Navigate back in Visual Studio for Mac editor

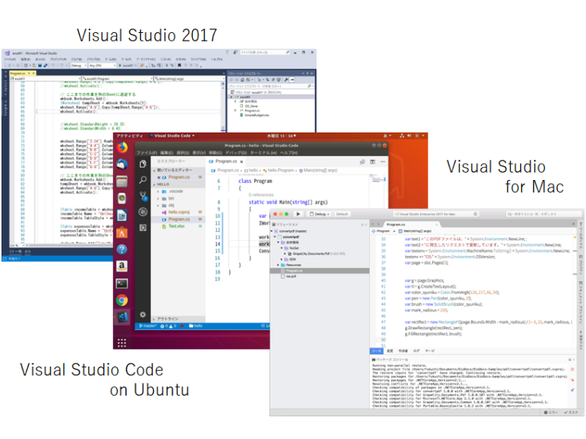[373, 225]
